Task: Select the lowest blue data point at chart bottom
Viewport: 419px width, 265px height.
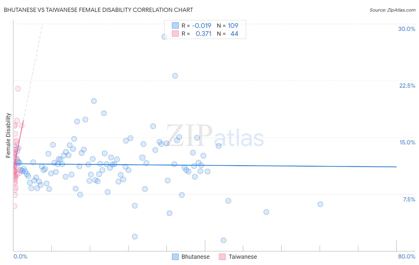Action: pyautogui.click(x=224, y=240)
